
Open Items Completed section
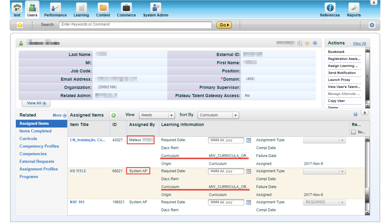(x=35, y=131)
